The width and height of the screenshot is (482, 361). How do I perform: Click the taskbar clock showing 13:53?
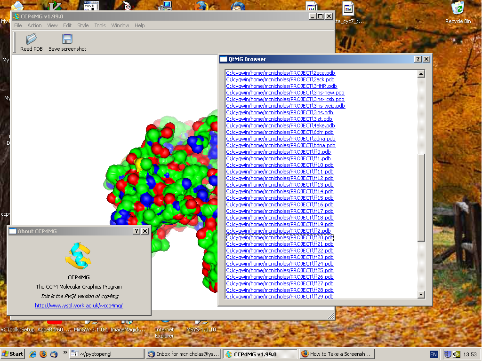470,354
